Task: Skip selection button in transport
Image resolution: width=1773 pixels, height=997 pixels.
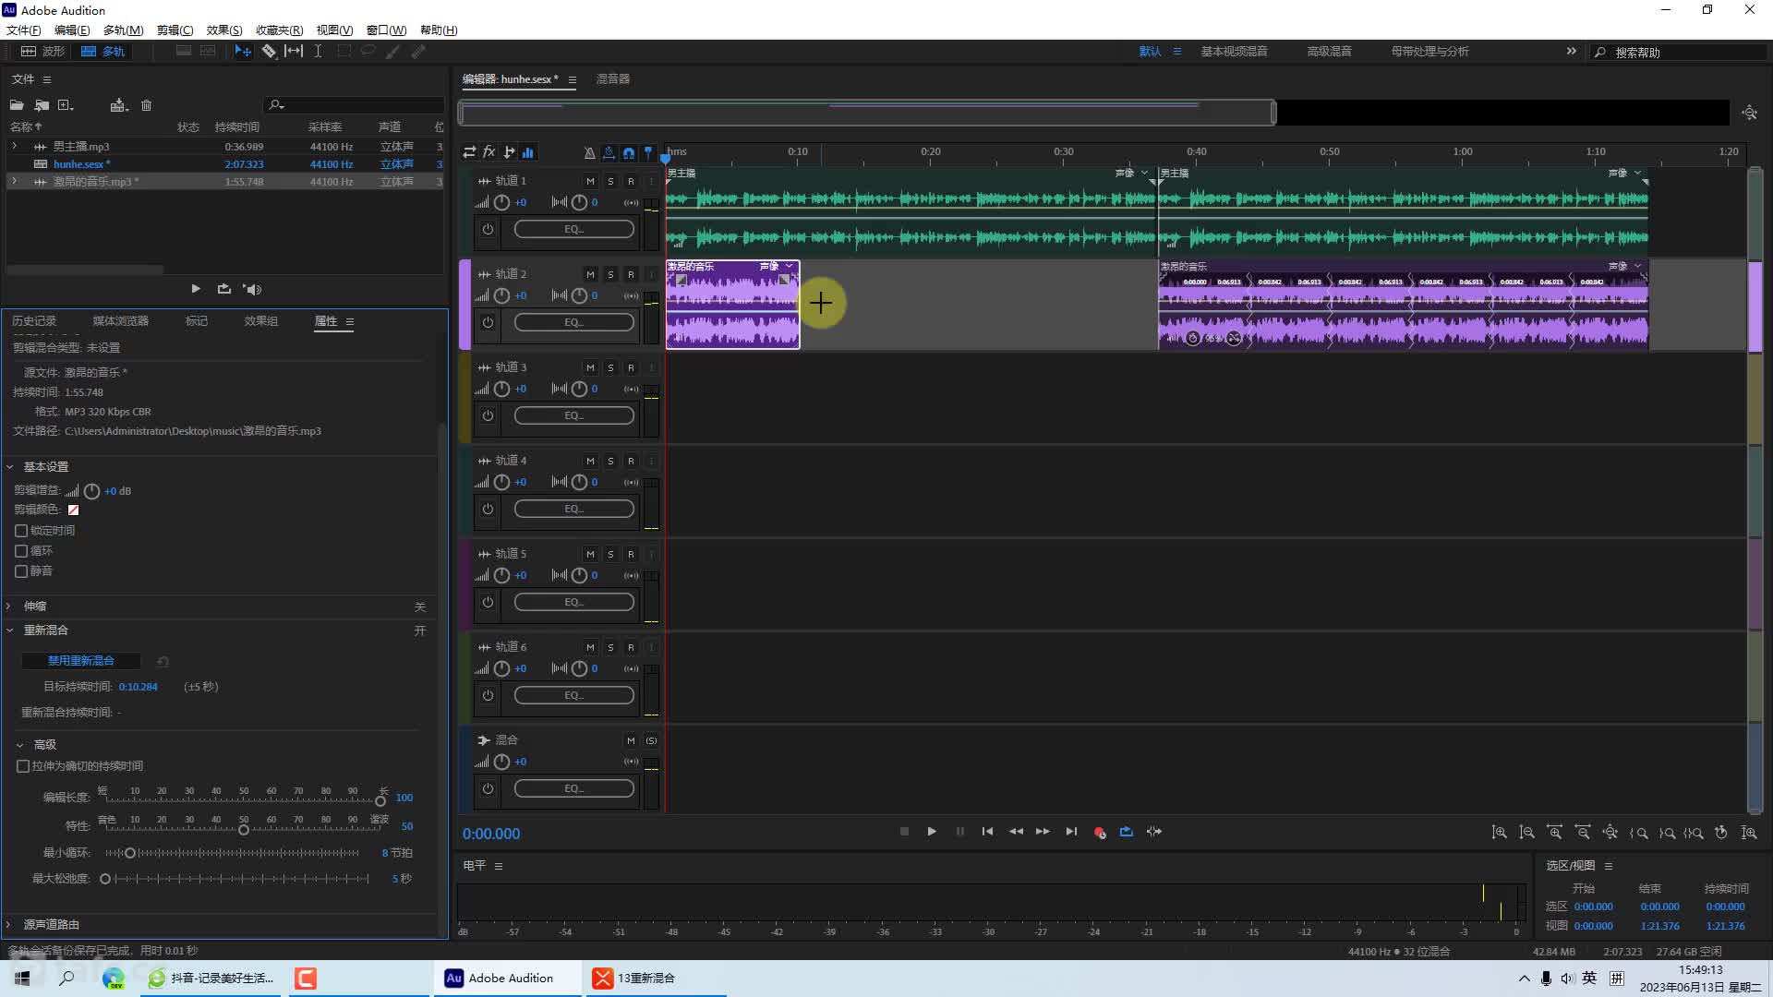Action: click(x=1154, y=832)
